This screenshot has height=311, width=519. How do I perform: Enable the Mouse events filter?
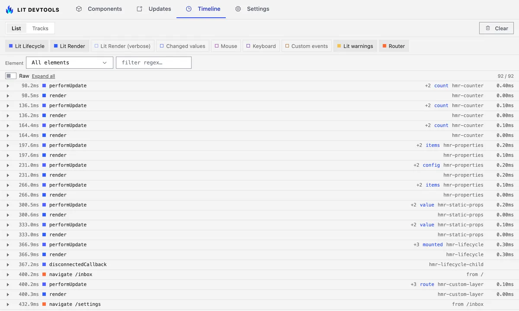tap(226, 46)
